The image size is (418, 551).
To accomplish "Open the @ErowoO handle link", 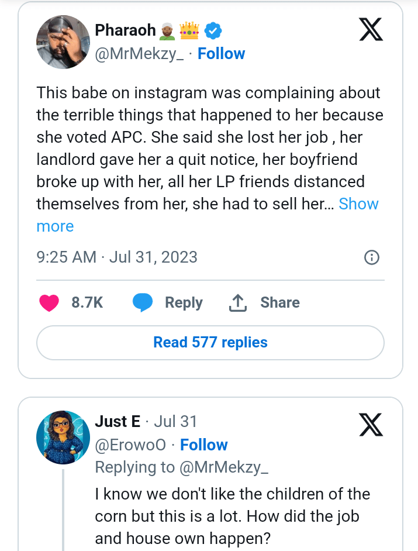I will tap(130, 445).
